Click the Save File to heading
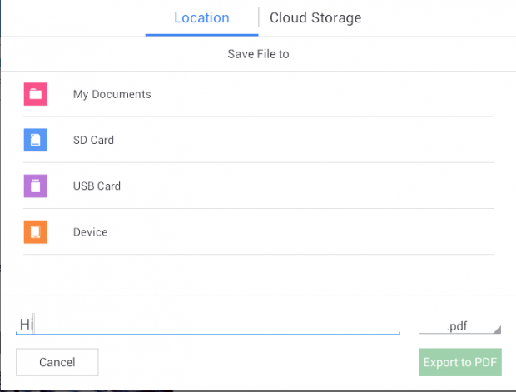Viewport: 516px width, 392px height. click(258, 54)
